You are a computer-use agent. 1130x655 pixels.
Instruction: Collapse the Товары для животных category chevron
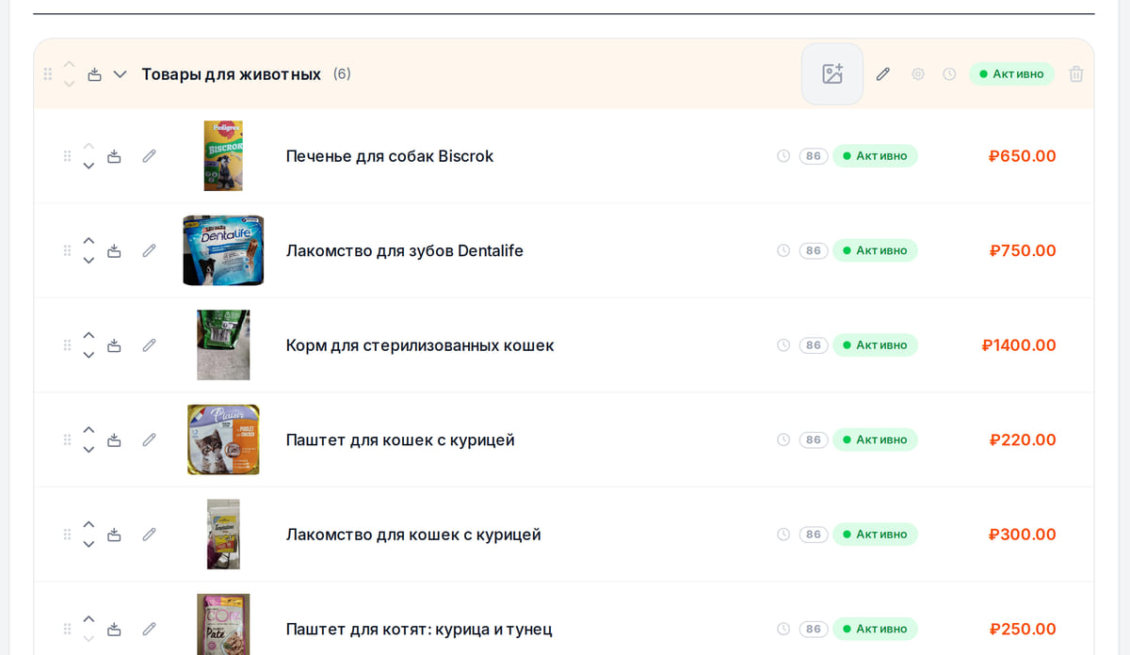pyautogui.click(x=120, y=74)
